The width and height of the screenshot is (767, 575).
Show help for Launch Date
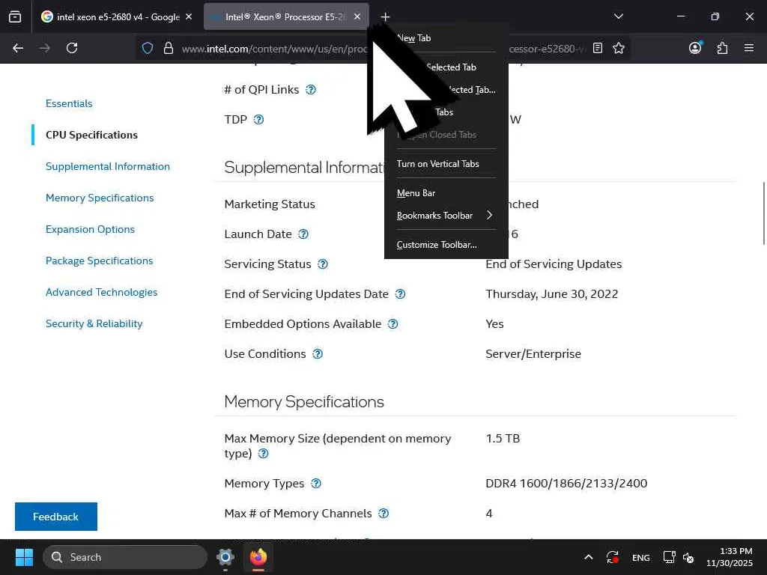[x=303, y=234]
